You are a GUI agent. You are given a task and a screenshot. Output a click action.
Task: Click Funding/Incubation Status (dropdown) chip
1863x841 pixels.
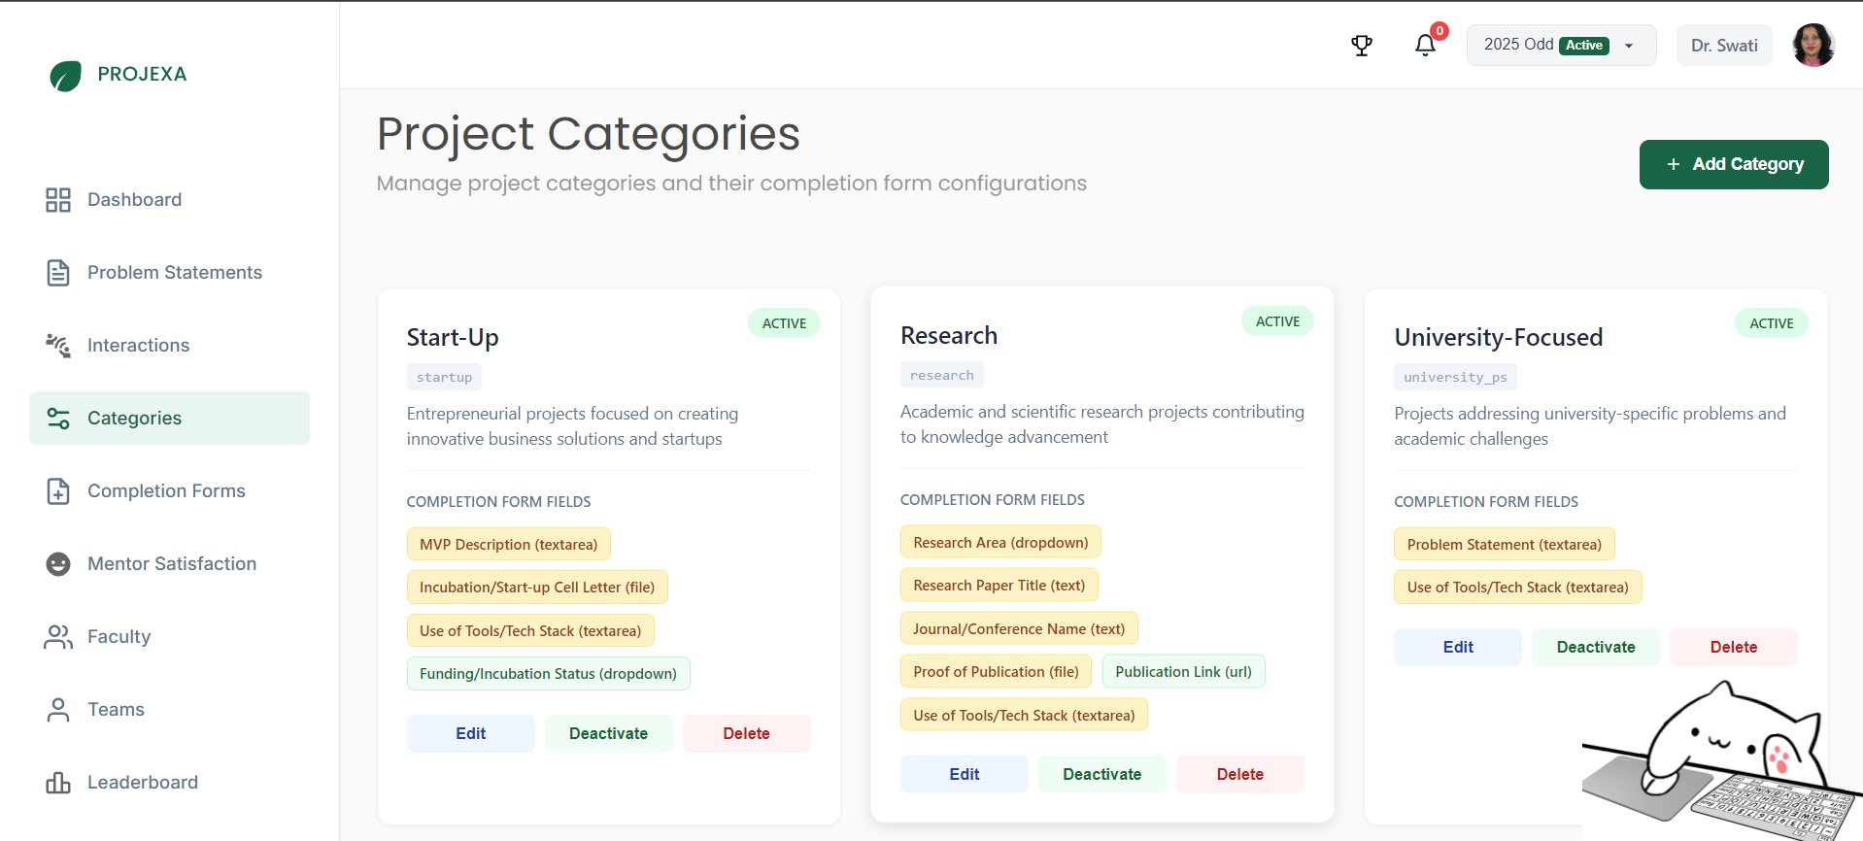(549, 674)
